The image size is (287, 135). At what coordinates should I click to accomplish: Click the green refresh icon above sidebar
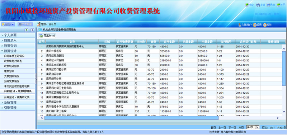pos(26,30)
